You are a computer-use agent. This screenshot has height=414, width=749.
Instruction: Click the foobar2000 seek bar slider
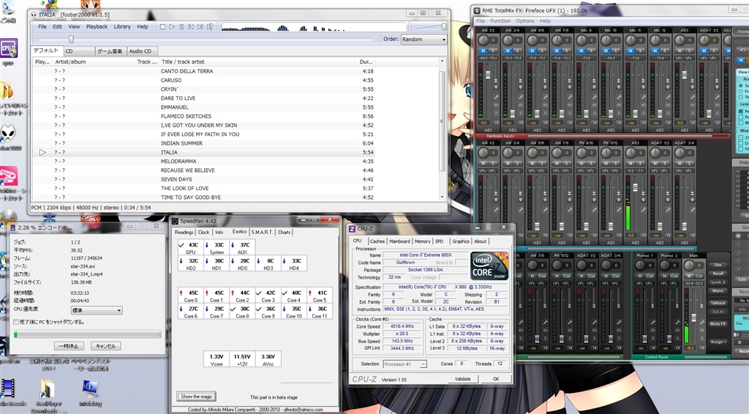click(71, 39)
